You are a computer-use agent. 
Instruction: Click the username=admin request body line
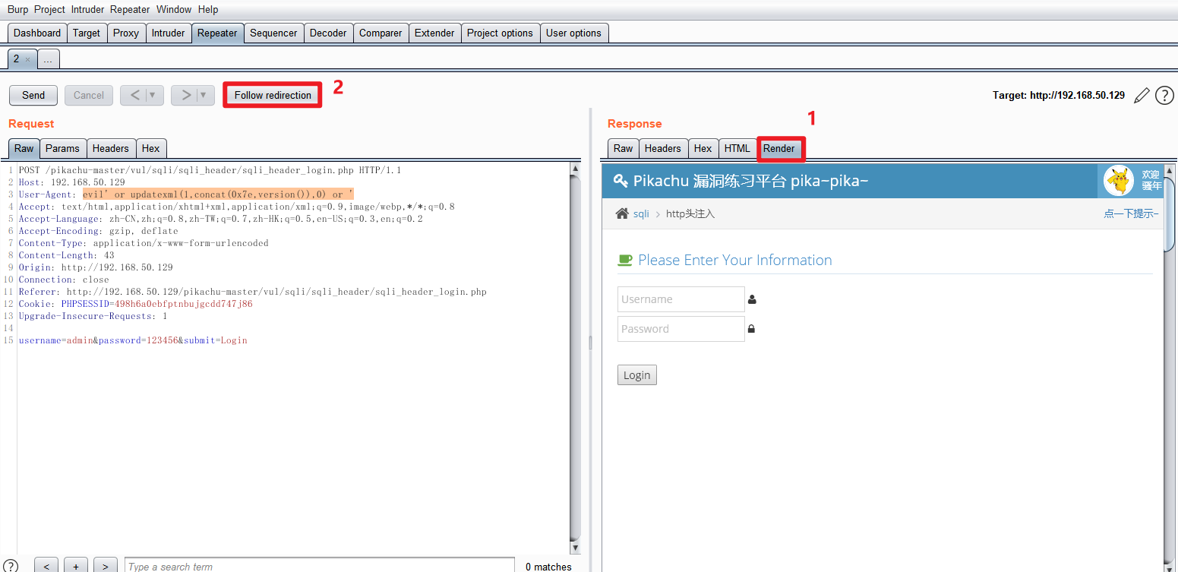[x=133, y=340]
